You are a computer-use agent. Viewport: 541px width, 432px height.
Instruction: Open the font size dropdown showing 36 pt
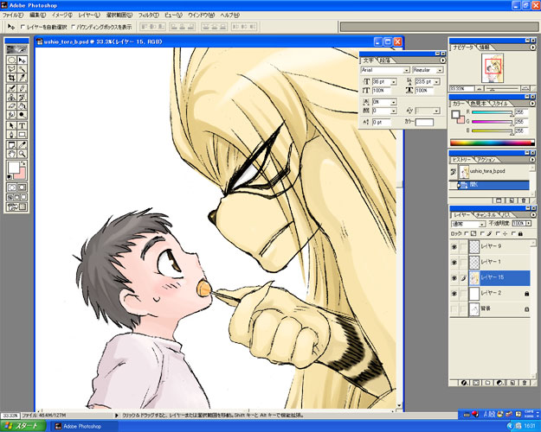point(394,82)
